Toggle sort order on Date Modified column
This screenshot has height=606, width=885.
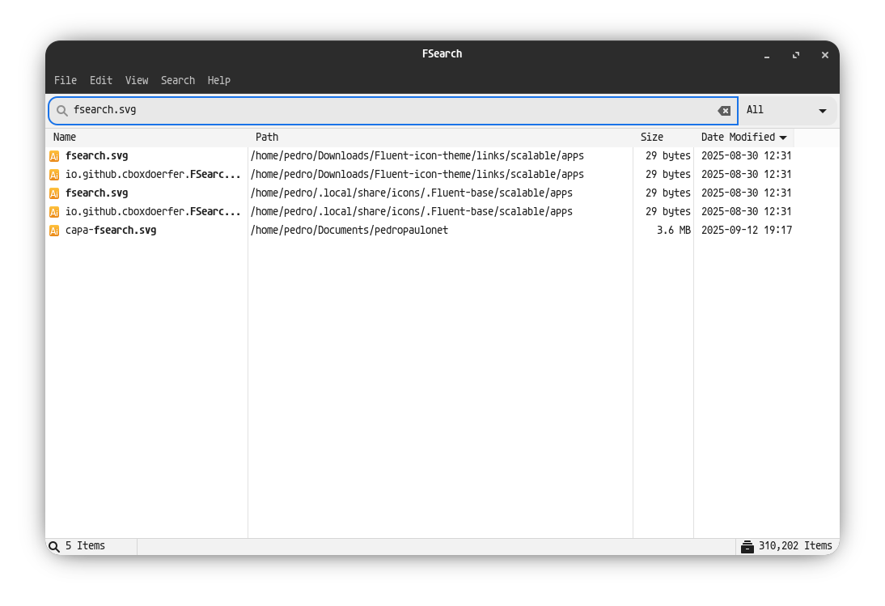click(743, 138)
